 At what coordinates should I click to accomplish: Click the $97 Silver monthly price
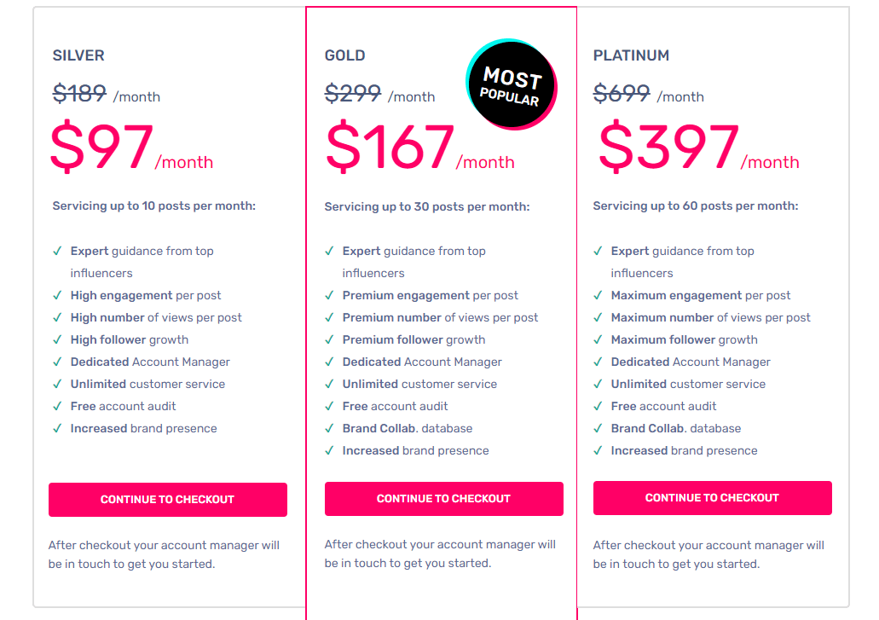[x=101, y=148]
